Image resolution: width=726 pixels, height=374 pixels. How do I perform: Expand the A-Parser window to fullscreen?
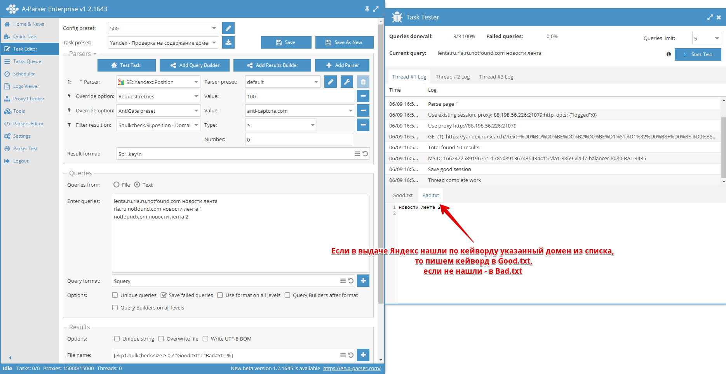coord(376,9)
